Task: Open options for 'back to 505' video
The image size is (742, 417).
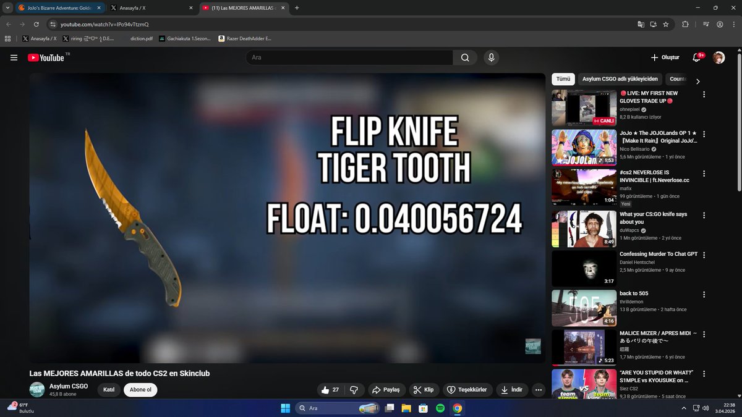Action: (x=704, y=295)
